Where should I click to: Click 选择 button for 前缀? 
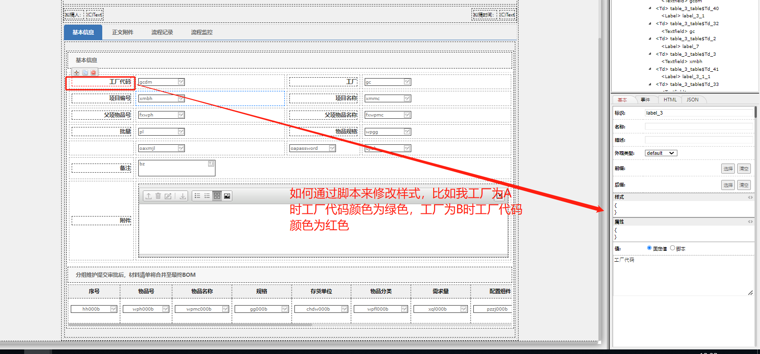click(728, 169)
